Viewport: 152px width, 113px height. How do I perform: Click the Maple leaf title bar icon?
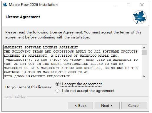[5, 5]
